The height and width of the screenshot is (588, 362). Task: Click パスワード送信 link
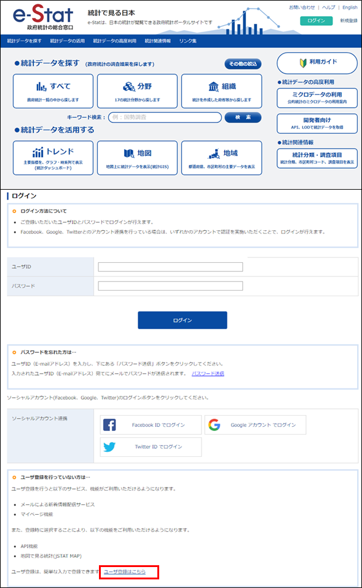coord(208,374)
